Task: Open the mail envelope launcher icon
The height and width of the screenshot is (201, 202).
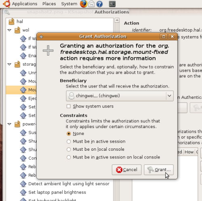Action: 91,4
